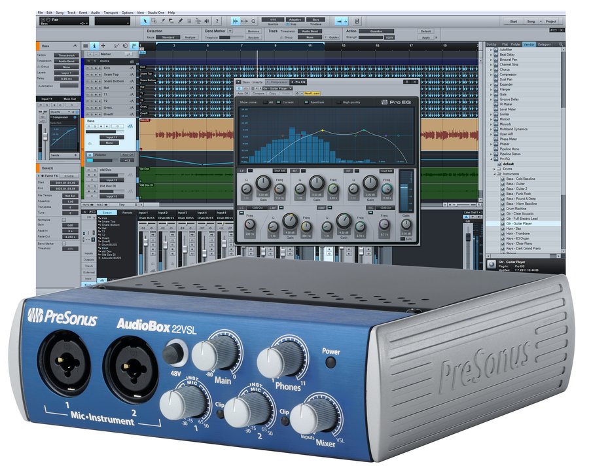Open the Song page dropdown arrow
The image size is (589, 466).
[x=541, y=22]
